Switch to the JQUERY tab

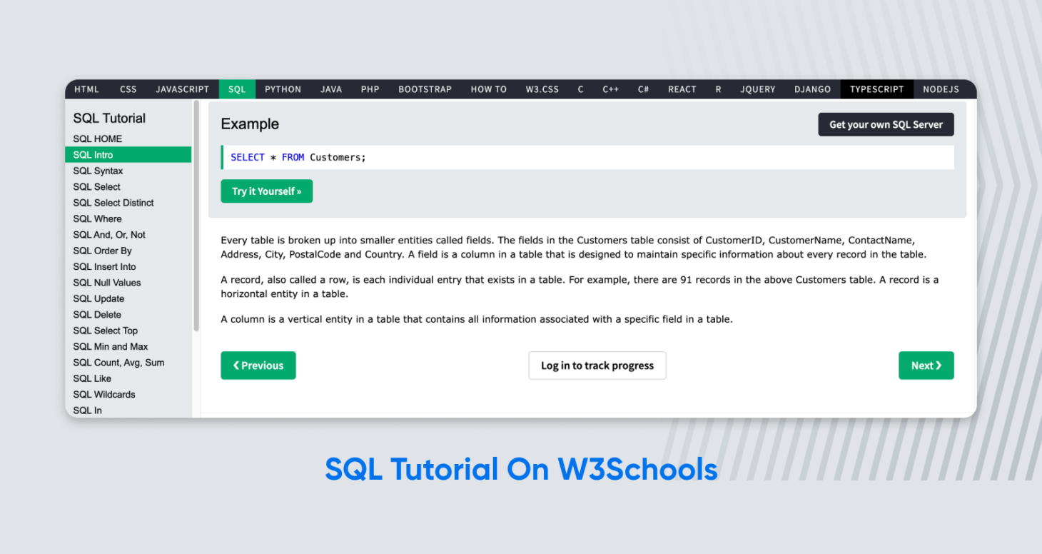757,89
